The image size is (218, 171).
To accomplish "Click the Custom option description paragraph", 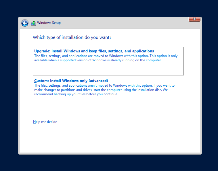I will (x=104, y=90).
